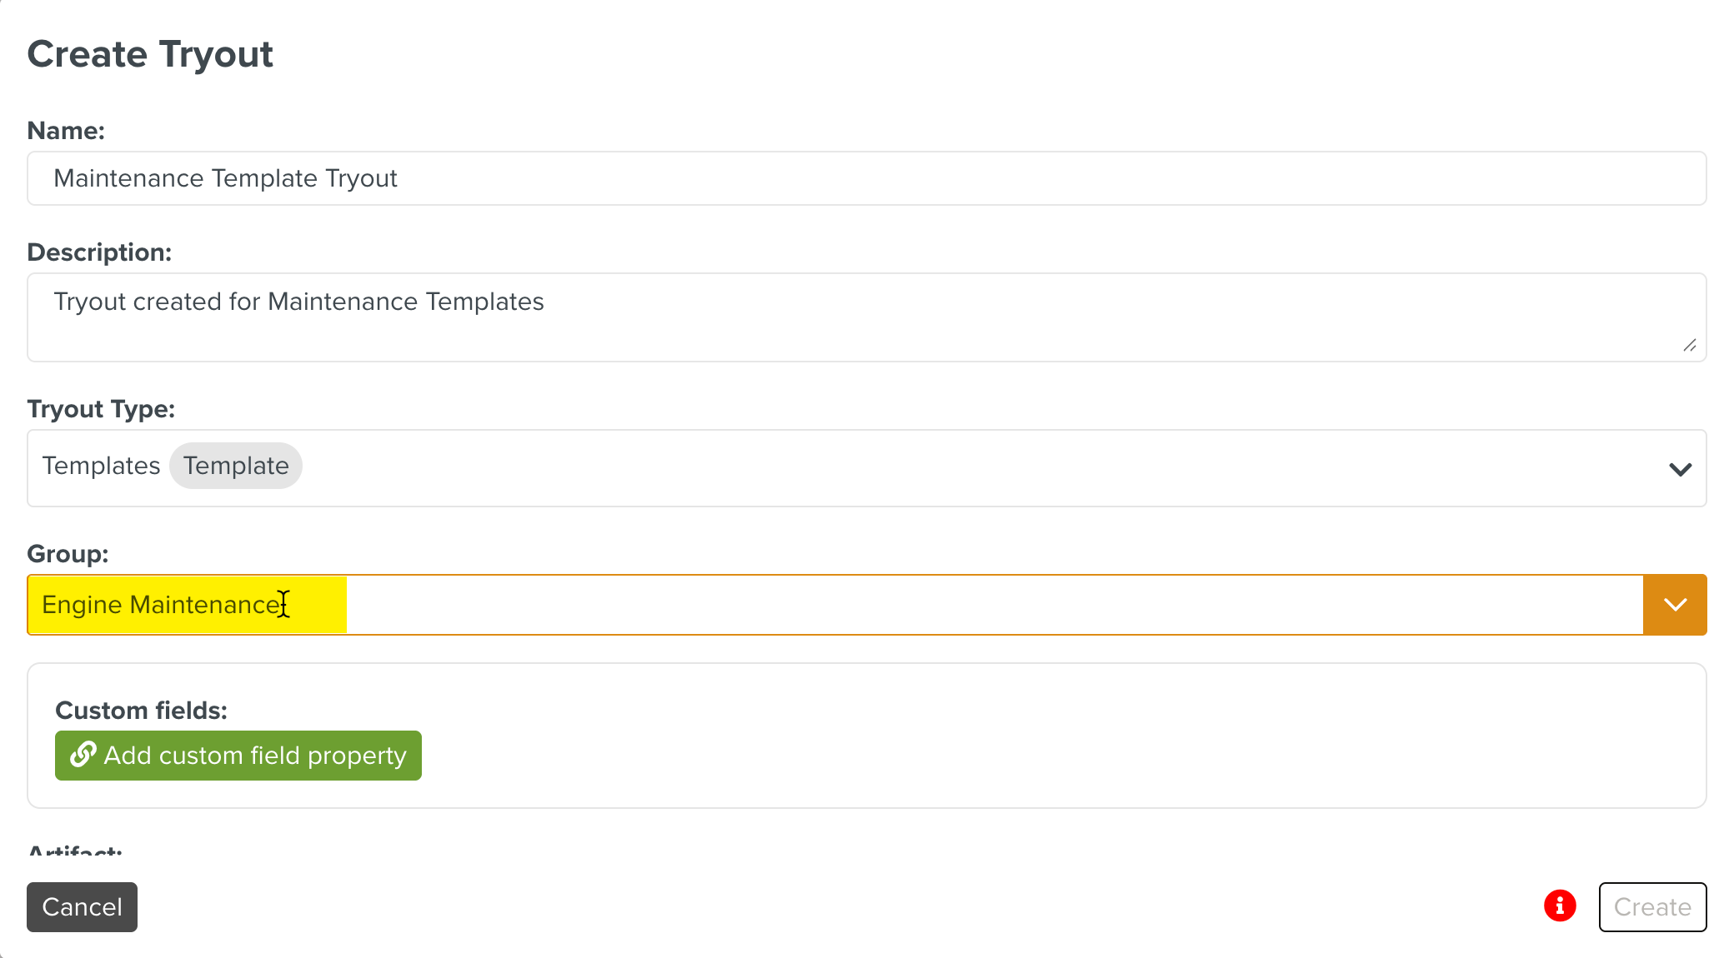Click the partially visible Artifact label
Image resolution: width=1729 pixels, height=958 pixels.
click(x=75, y=851)
